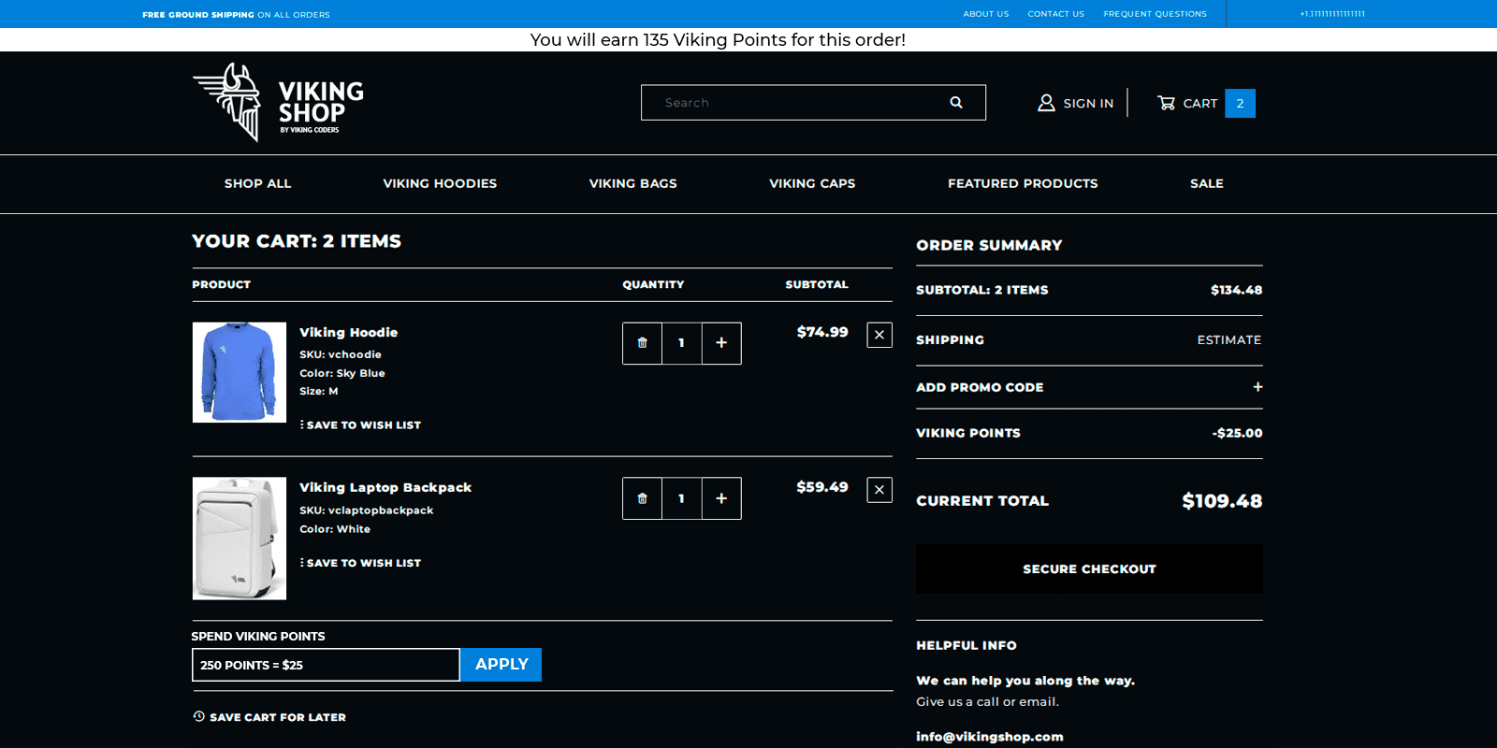Trash icon for Viking Laptop Backpack quantity

pyautogui.click(x=642, y=498)
